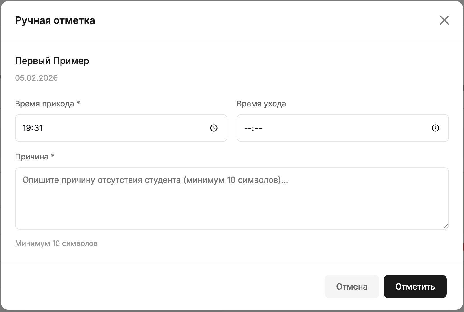This screenshot has width=464, height=312.
Task: Click the required asterisk next to Время прихода
Action: click(x=78, y=103)
